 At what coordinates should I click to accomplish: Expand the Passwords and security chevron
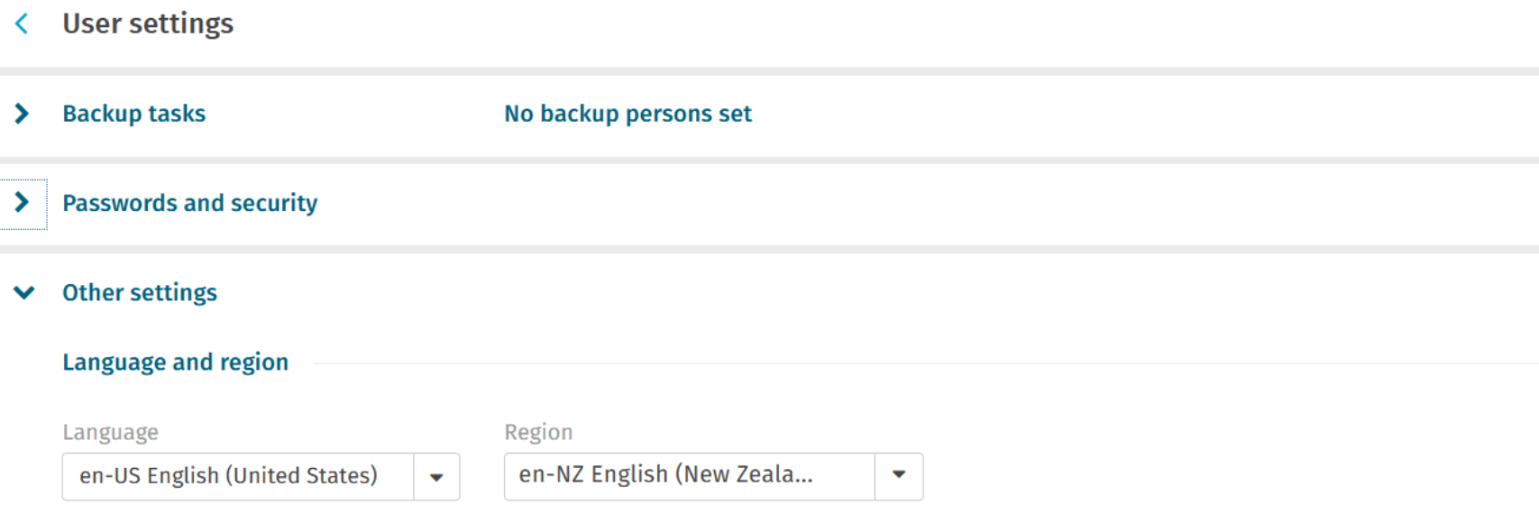[x=23, y=203]
